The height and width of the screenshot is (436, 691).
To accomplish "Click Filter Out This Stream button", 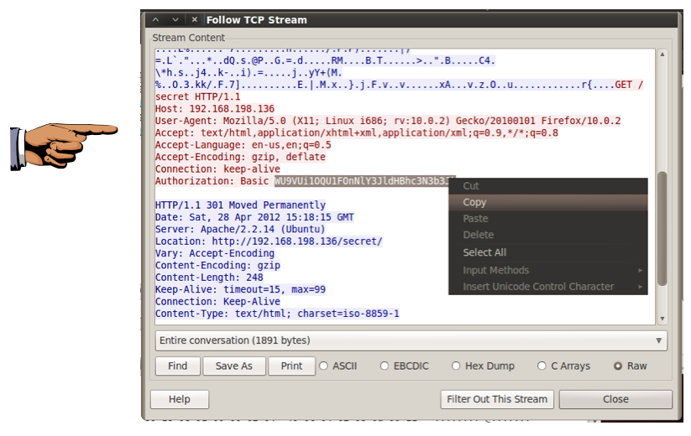I will tap(497, 399).
